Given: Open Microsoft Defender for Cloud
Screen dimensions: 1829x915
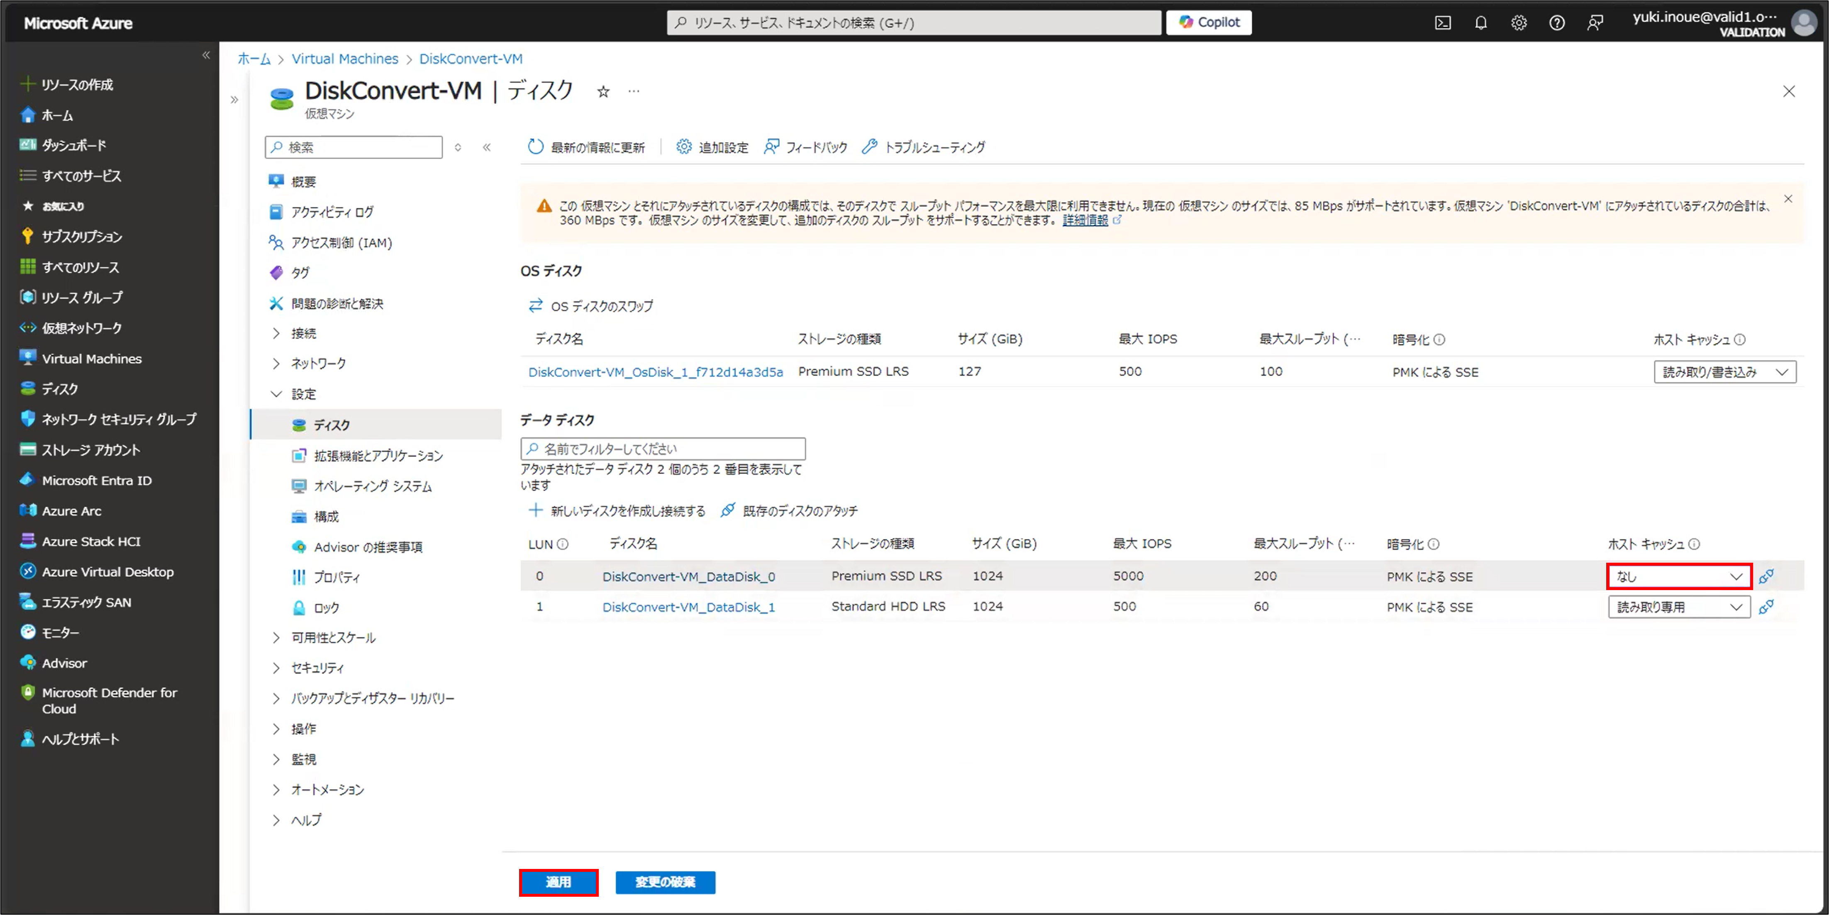Looking at the screenshot, I should pyautogui.click(x=98, y=700).
